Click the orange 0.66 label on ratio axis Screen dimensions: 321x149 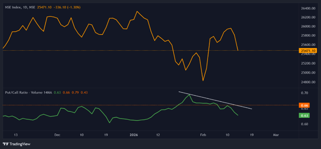click(304, 105)
